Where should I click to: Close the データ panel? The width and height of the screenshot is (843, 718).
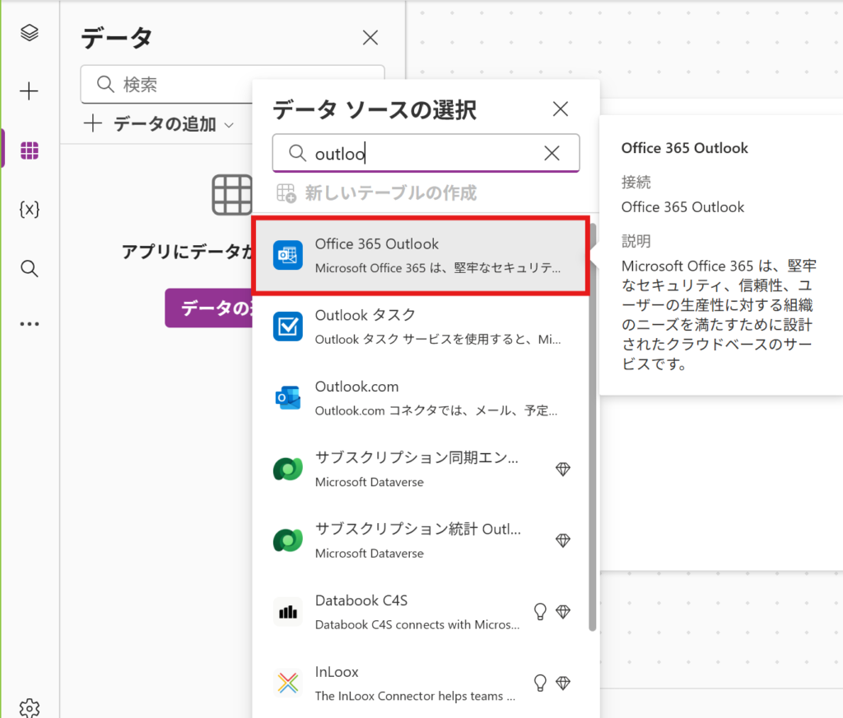(x=370, y=38)
